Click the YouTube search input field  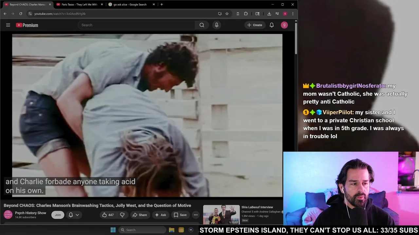[137, 25]
